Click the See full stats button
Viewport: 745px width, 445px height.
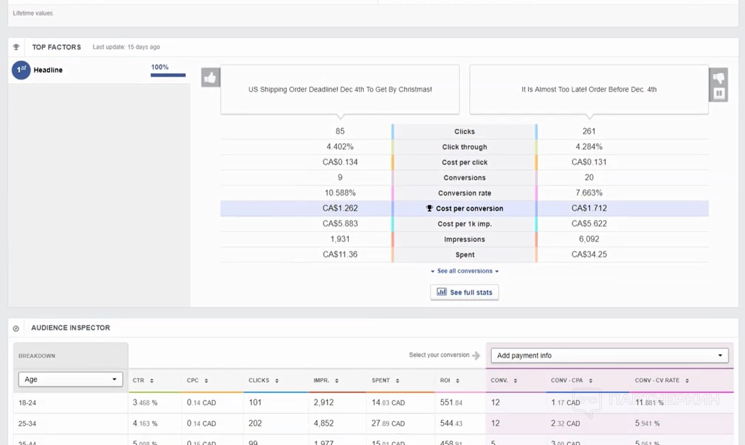[465, 292]
